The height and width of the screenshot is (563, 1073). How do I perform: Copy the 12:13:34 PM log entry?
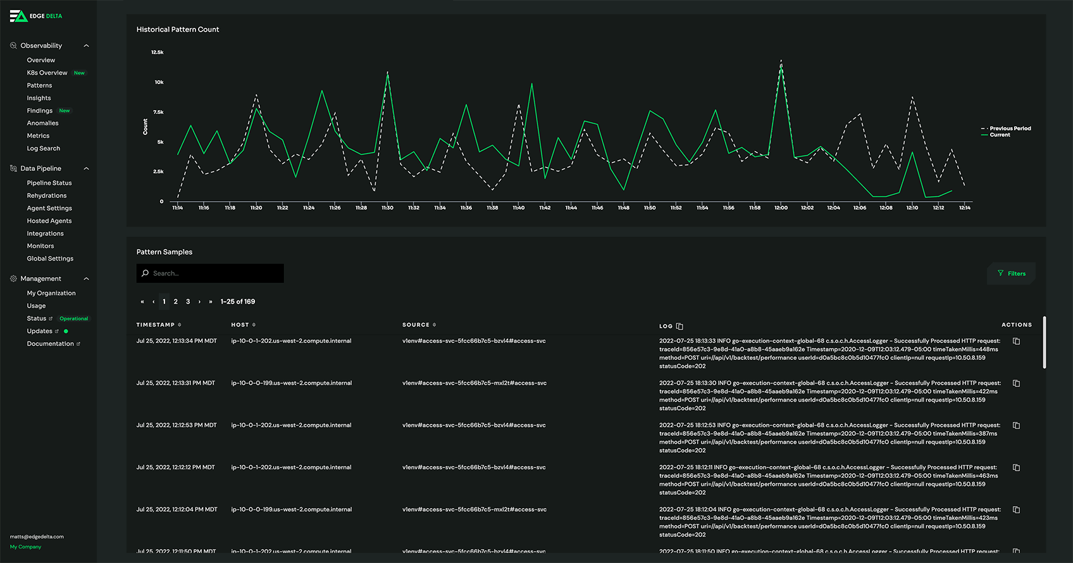1016,341
